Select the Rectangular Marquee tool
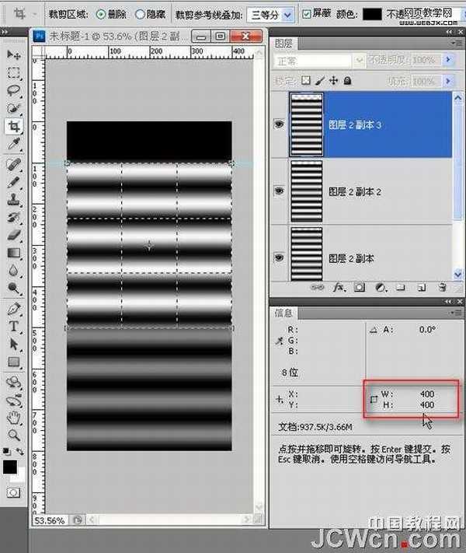This screenshot has height=553, width=466. pyautogui.click(x=14, y=72)
